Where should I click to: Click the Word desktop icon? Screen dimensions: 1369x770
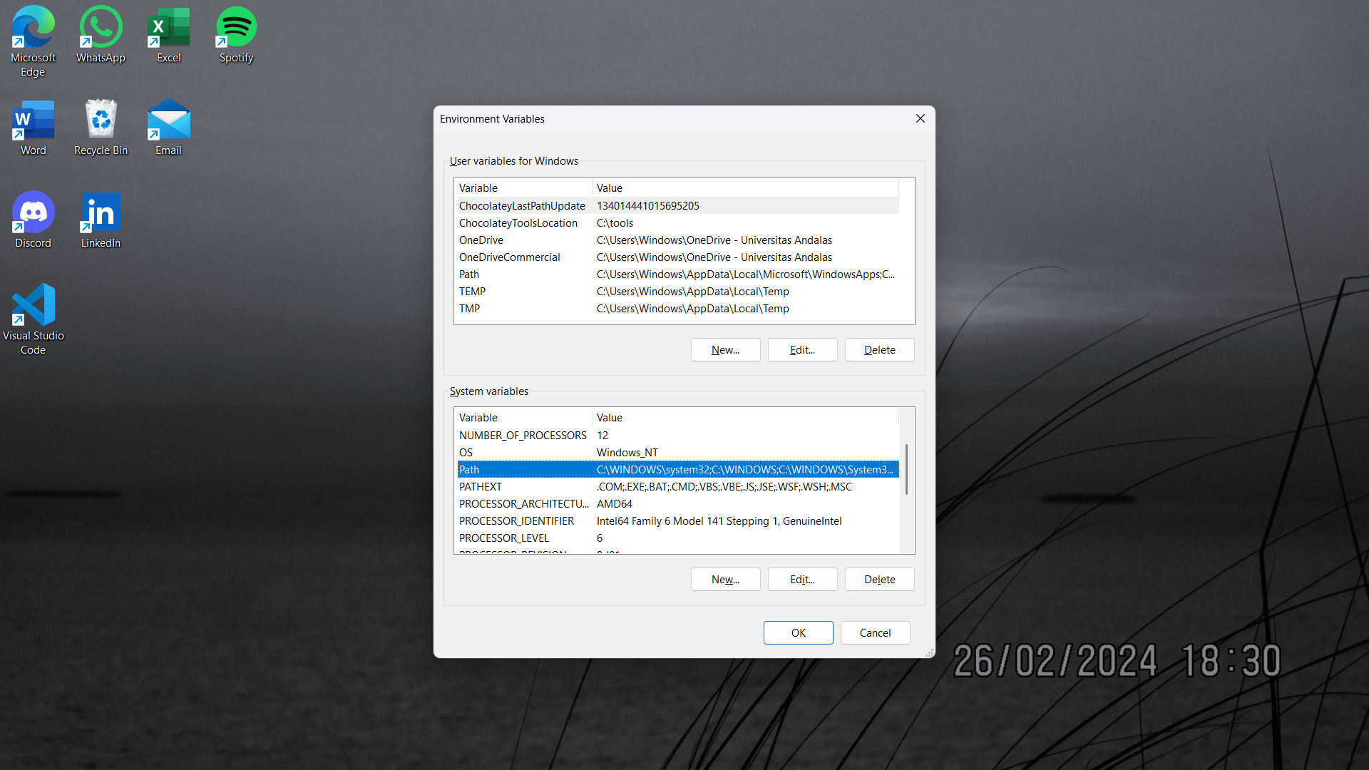tap(33, 121)
